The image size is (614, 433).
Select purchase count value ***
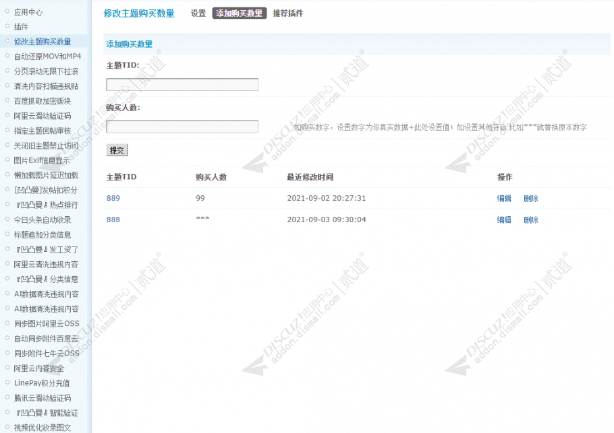(202, 219)
